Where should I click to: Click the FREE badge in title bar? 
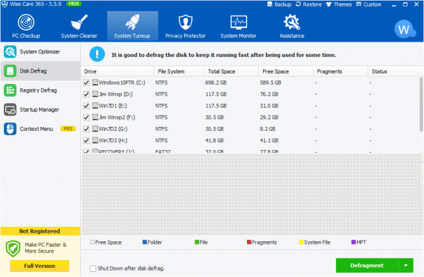pyautogui.click(x=74, y=4)
